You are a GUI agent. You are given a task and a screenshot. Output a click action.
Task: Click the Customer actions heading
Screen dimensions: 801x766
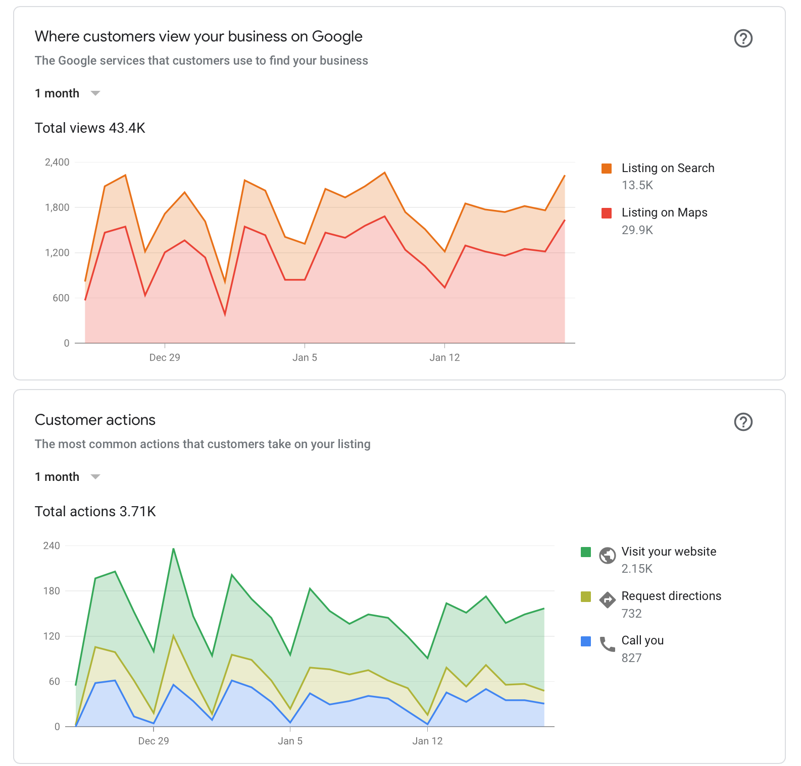coord(95,420)
